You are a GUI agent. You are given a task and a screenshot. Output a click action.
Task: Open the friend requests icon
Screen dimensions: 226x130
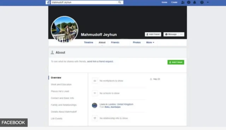[183, 2]
